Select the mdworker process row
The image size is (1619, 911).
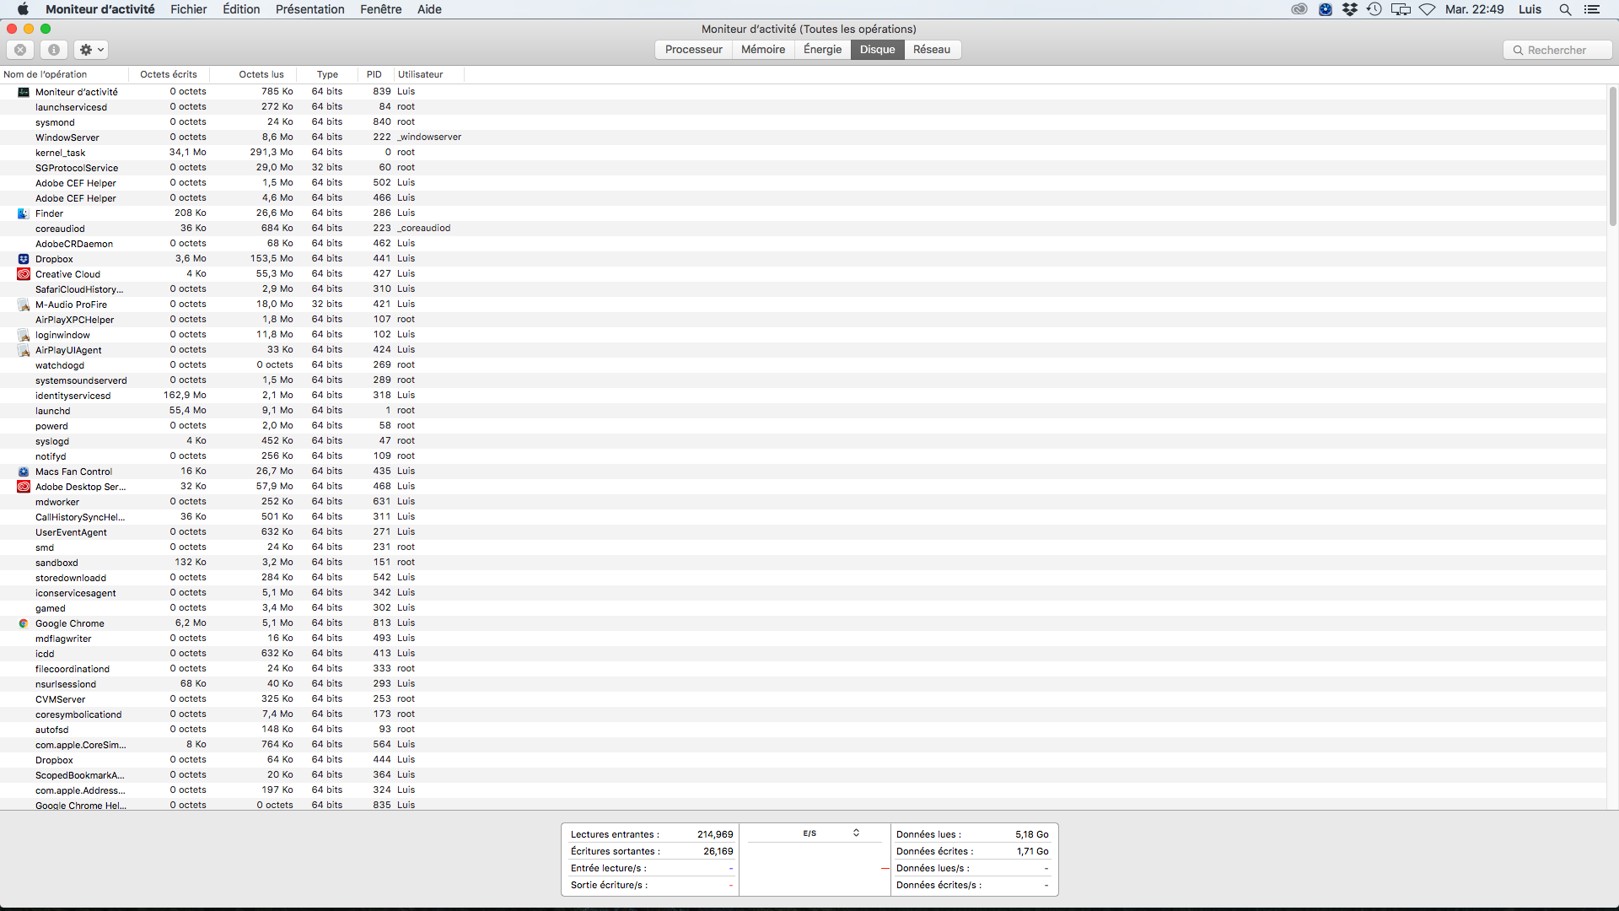[x=803, y=502]
